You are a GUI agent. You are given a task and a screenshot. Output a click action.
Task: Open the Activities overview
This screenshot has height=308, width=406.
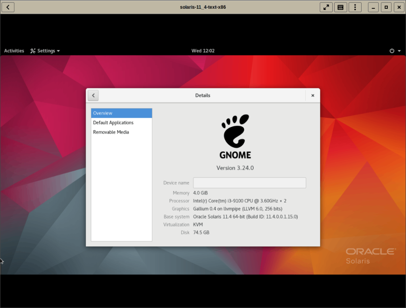coord(14,51)
